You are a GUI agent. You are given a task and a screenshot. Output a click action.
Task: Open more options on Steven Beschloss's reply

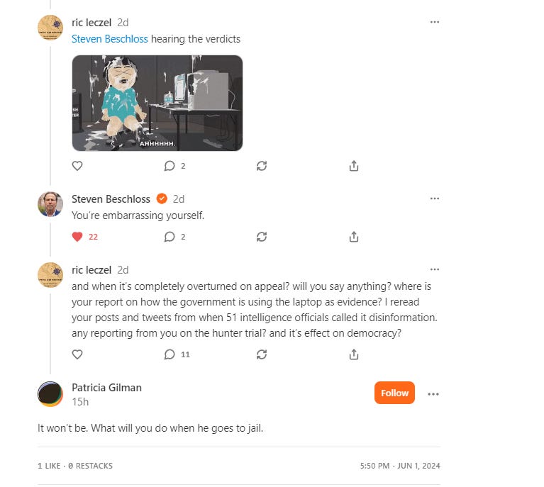coord(434,198)
